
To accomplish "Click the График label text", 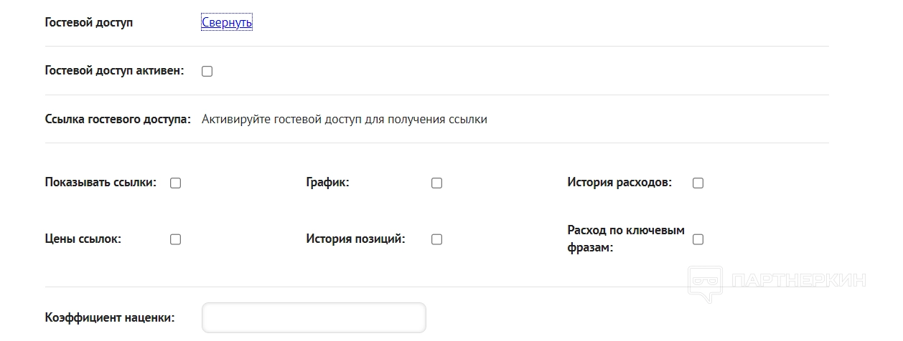I will (327, 182).
